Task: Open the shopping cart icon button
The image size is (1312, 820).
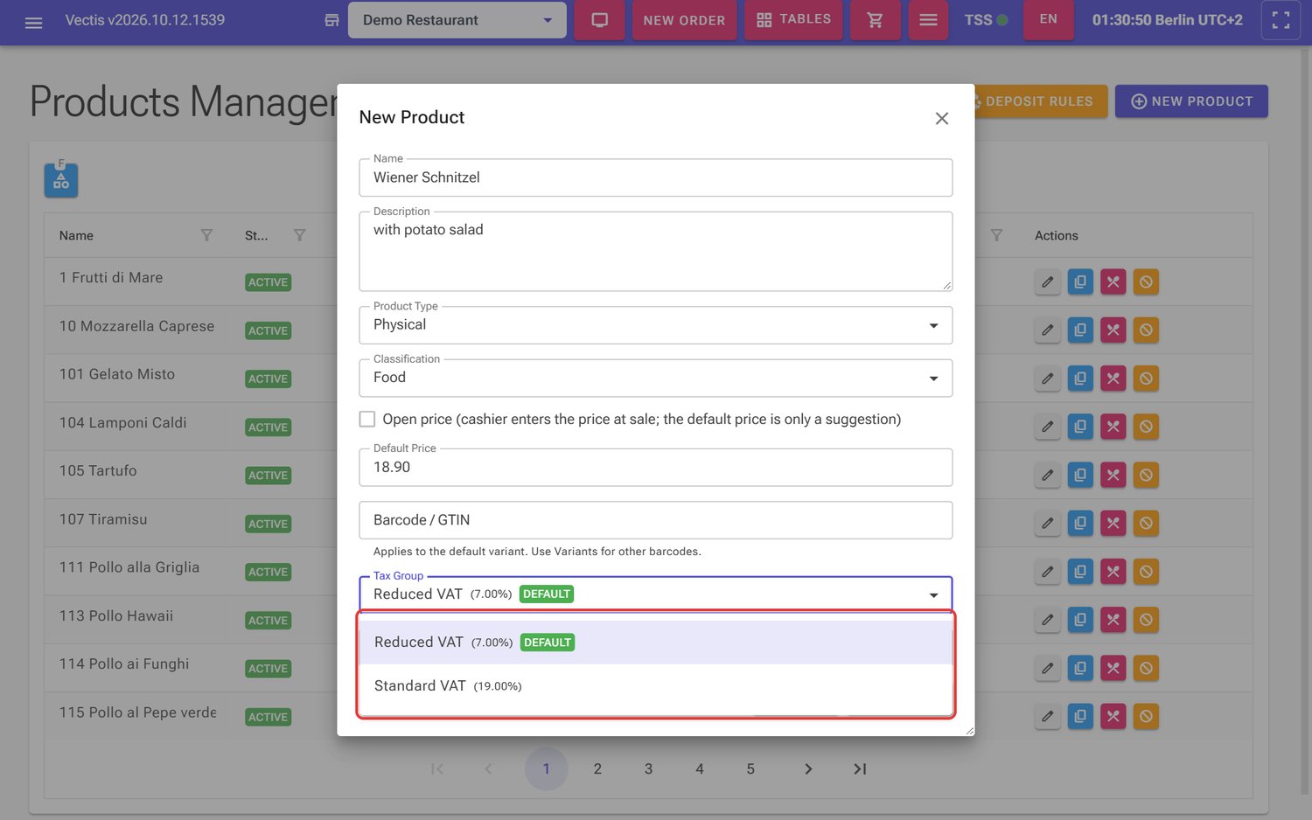Action: coord(875,20)
